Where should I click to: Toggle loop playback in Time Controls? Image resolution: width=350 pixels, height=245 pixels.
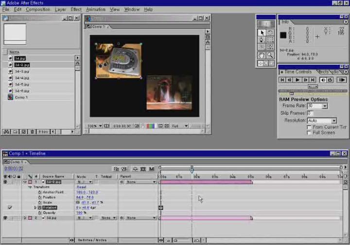click(x=330, y=80)
